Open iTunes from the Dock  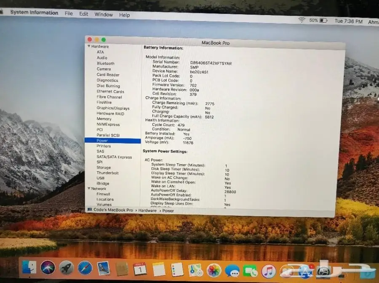(x=269, y=271)
